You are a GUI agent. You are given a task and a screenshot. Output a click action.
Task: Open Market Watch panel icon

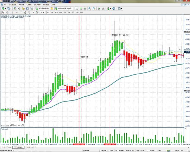pos(15,8)
